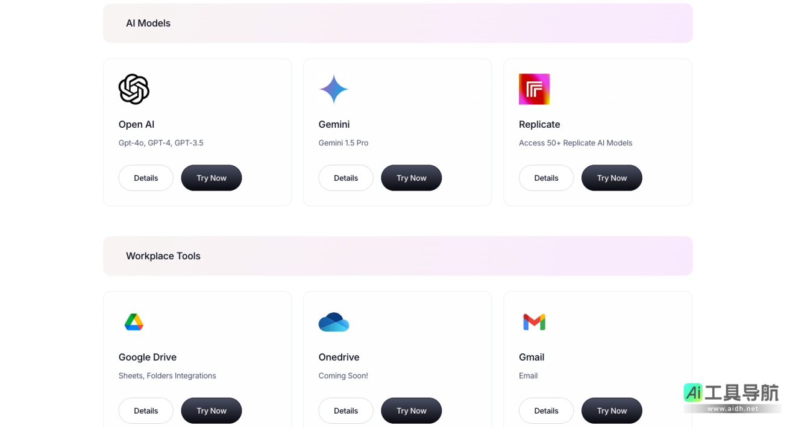The height and width of the screenshot is (428, 796).
Task: Open Gmail Details button
Action: (x=546, y=411)
